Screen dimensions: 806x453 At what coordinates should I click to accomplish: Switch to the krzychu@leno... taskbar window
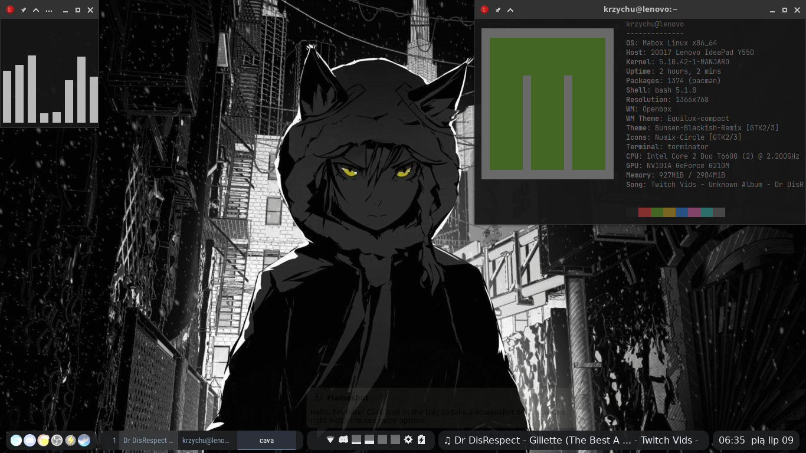pyautogui.click(x=208, y=441)
